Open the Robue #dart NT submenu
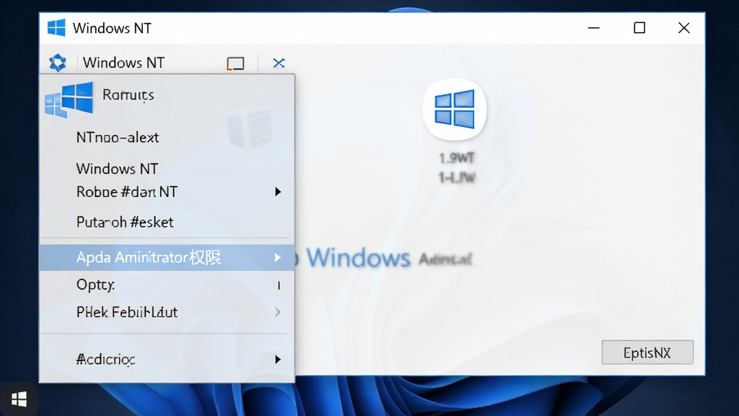739x416 pixels. click(x=167, y=192)
